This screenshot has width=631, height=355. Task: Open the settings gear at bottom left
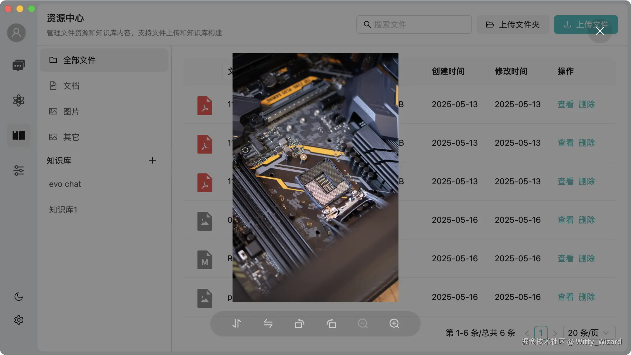point(18,319)
